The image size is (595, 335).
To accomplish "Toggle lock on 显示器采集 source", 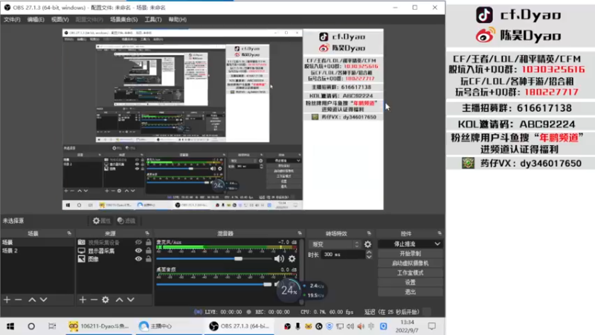I will (x=148, y=251).
